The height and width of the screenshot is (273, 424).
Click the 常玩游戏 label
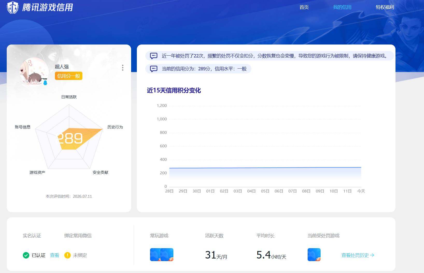[159, 236]
